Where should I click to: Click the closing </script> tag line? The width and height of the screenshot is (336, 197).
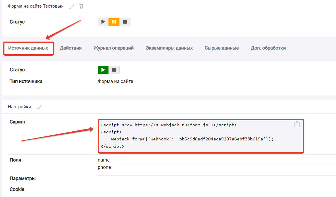(x=113, y=146)
